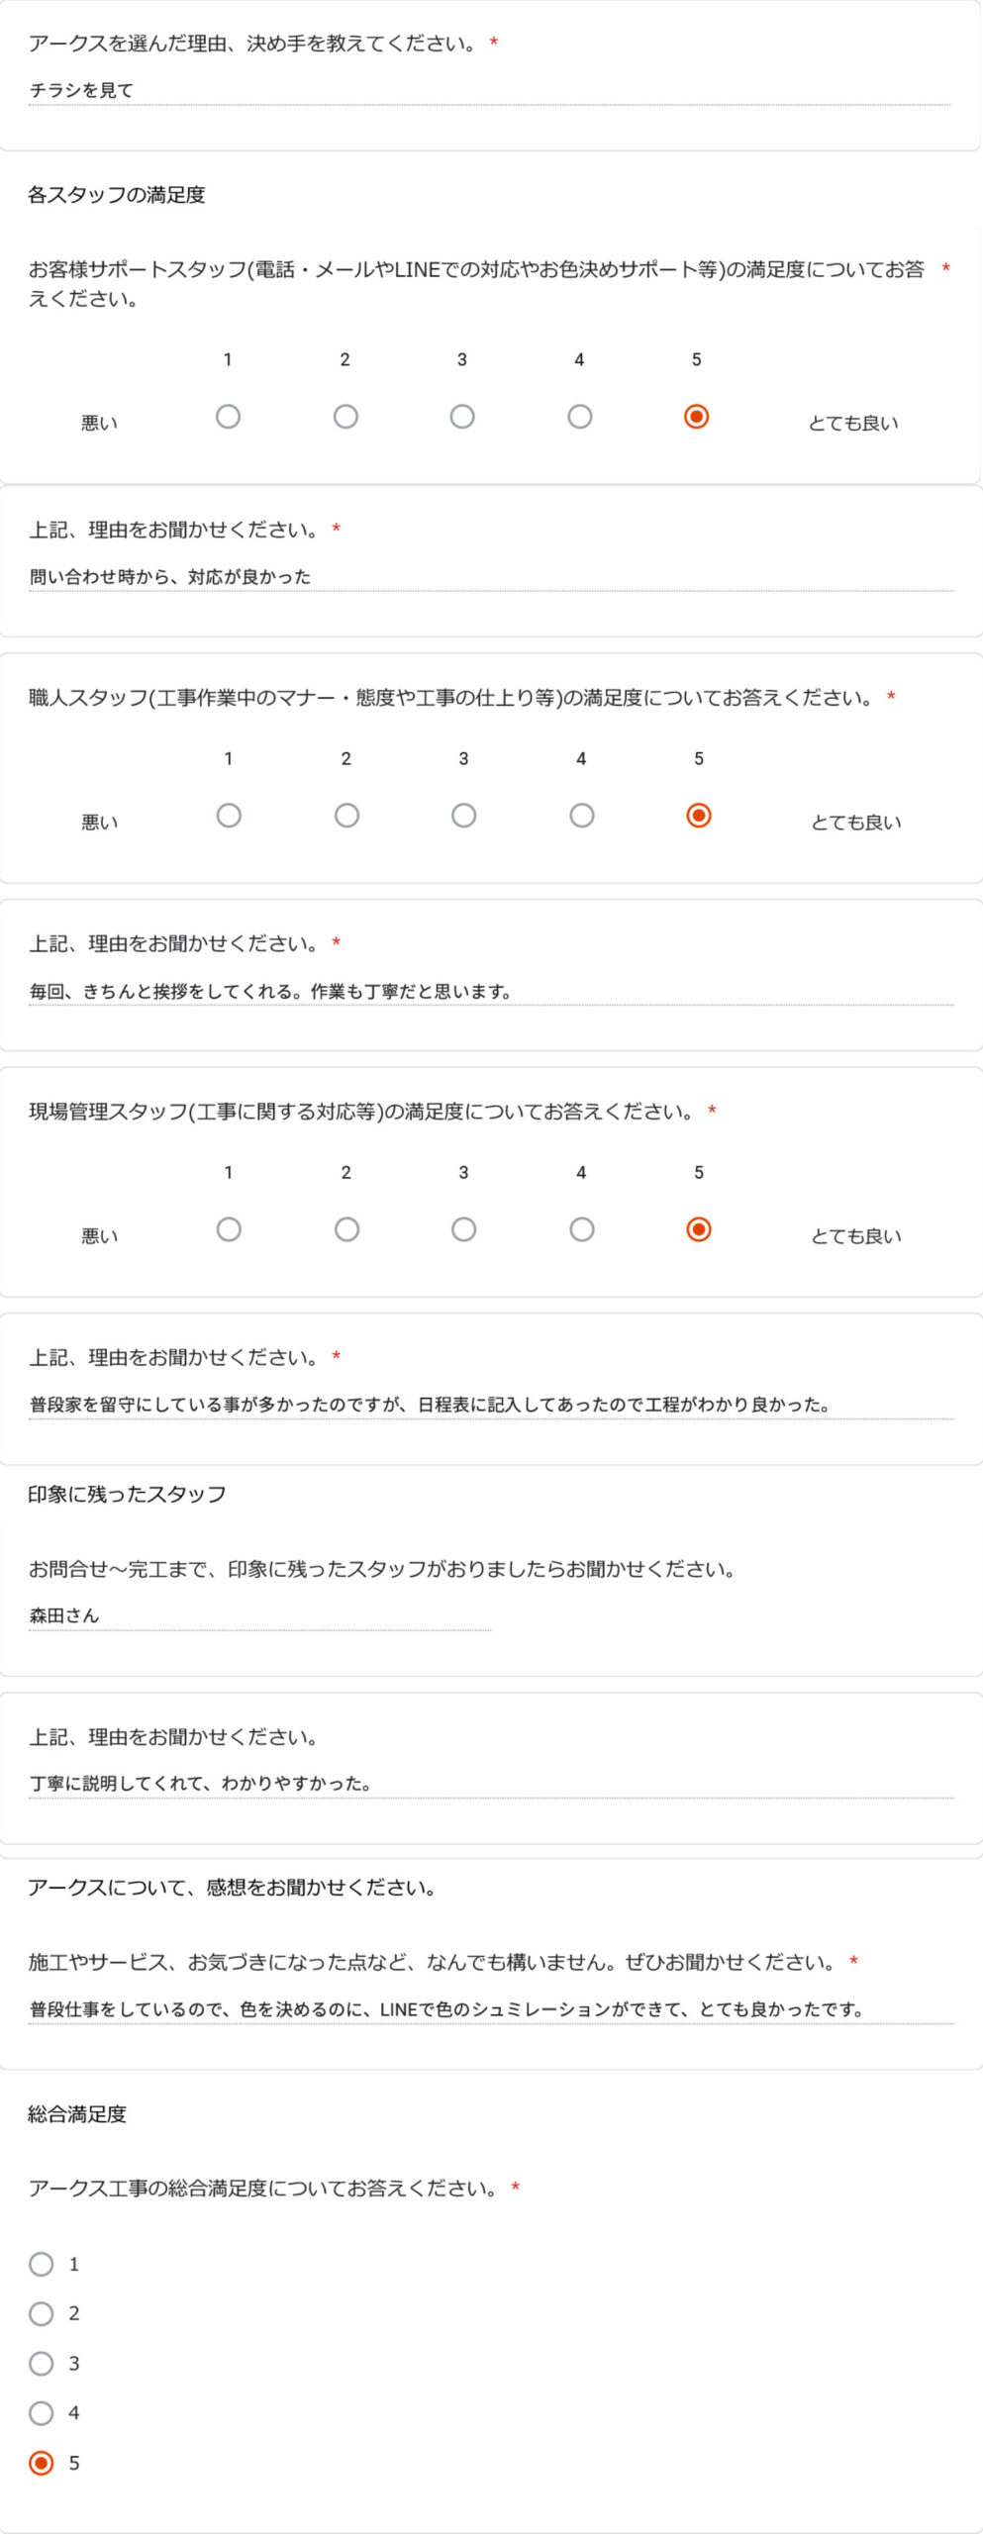Screen dimensions: 983x2534
Task: Edit the 問い合わせ時から、対応が良かった answer field
Action: tap(491, 577)
